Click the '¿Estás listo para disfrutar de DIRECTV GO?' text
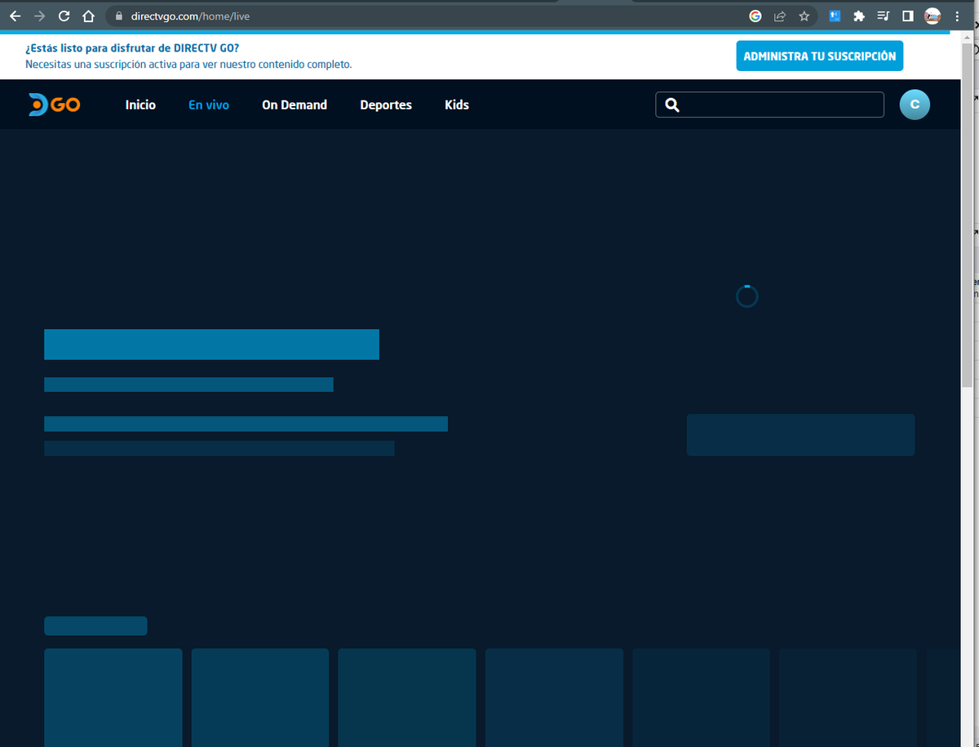Screen dimensions: 979x747 [x=132, y=48]
